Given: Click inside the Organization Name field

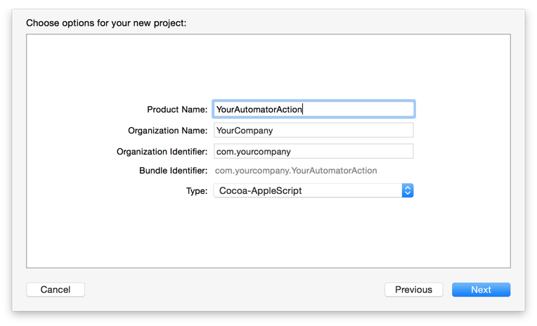Looking at the screenshot, I should pyautogui.click(x=313, y=131).
